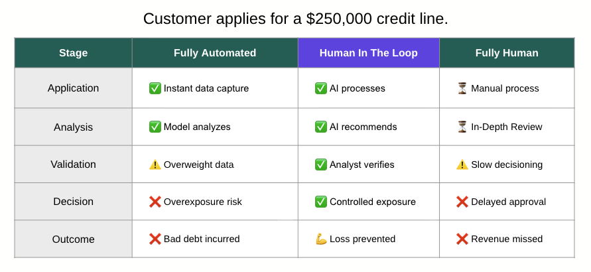Click the hourglass icon next to Manual process
This screenshot has height=272, width=591.
point(462,88)
